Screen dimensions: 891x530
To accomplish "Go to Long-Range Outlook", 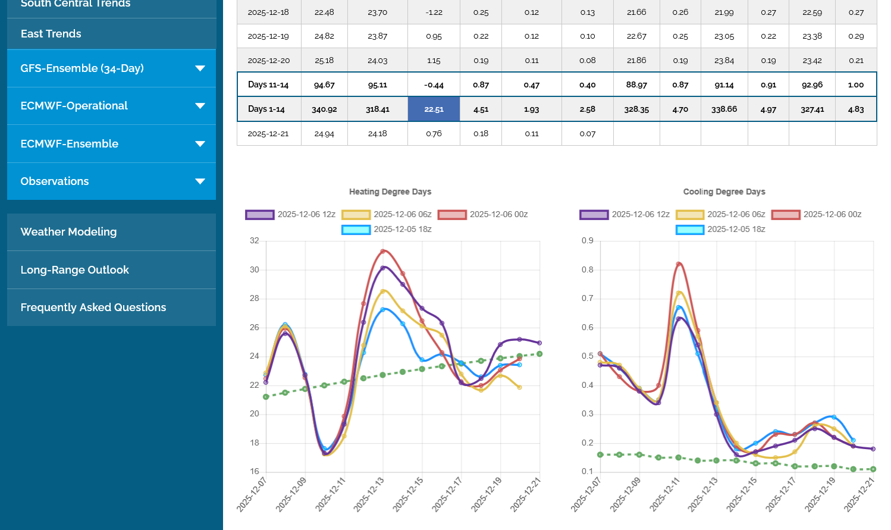I will click(x=74, y=270).
